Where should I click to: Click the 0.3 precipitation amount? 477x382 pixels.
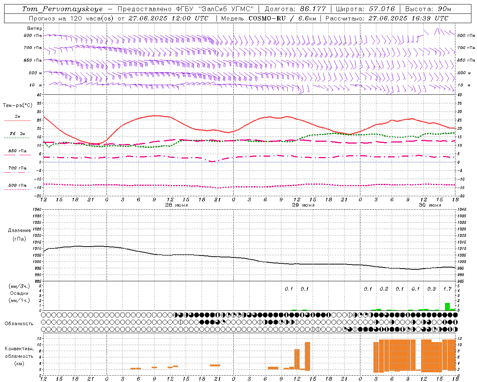432,289
